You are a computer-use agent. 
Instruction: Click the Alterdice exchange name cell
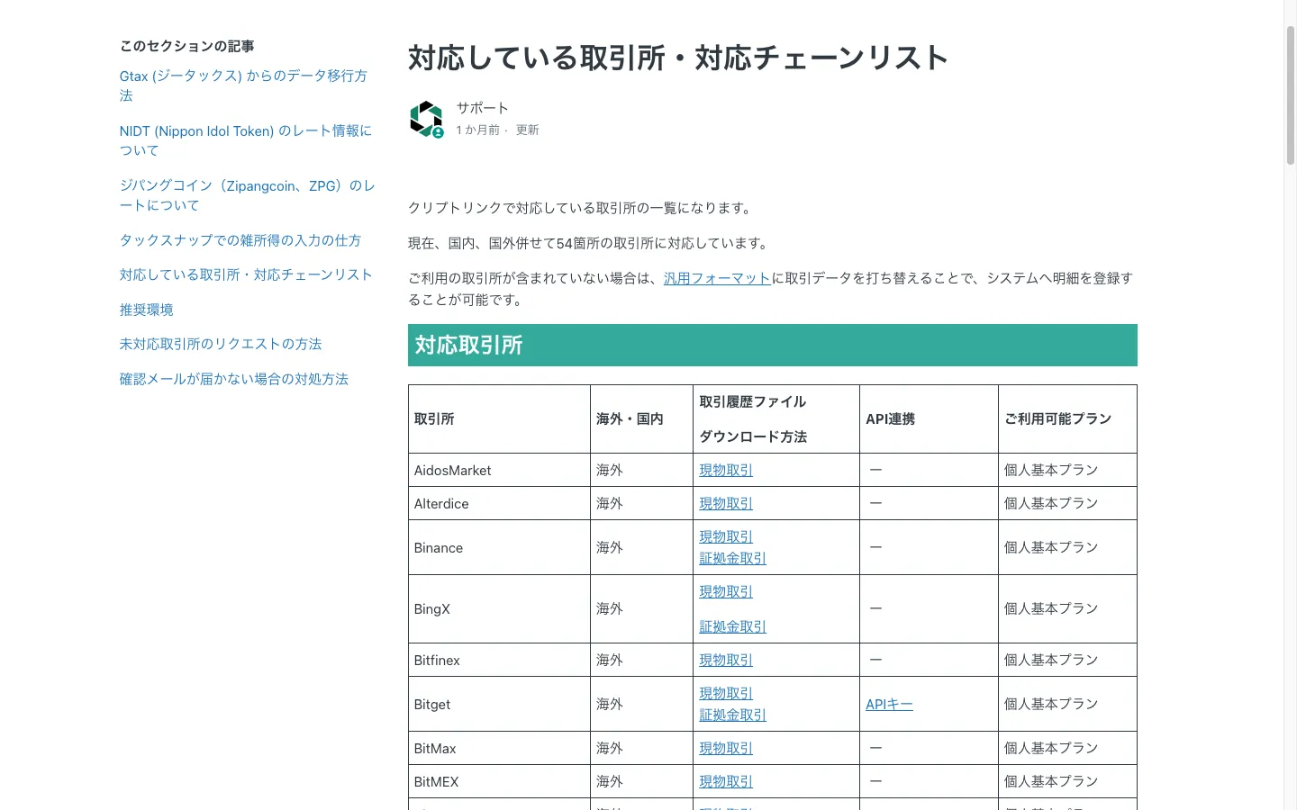coord(499,503)
